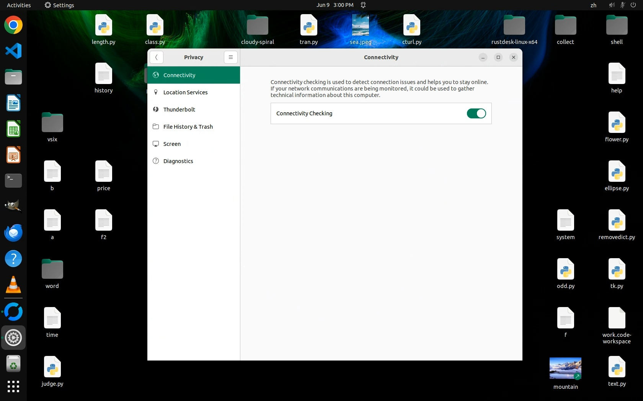Viewport: 643px width, 401px height.
Task: Open the notification bell in top bar
Action: pyautogui.click(x=363, y=5)
